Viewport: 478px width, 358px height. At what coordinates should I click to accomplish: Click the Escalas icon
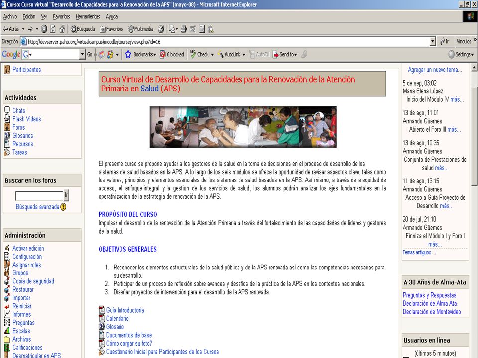pos(7,331)
